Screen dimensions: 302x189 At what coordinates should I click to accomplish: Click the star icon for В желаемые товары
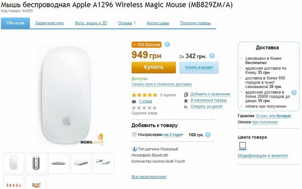tap(186, 100)
